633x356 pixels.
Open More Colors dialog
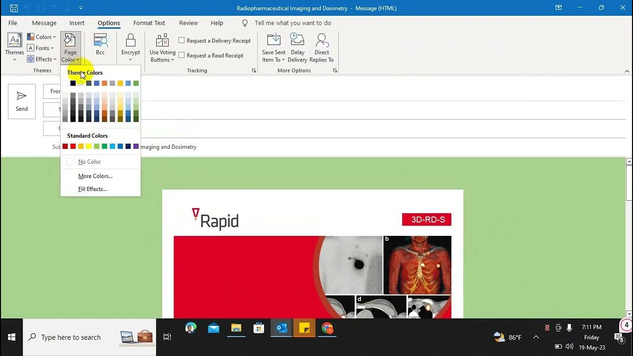[x=100, y=176]
